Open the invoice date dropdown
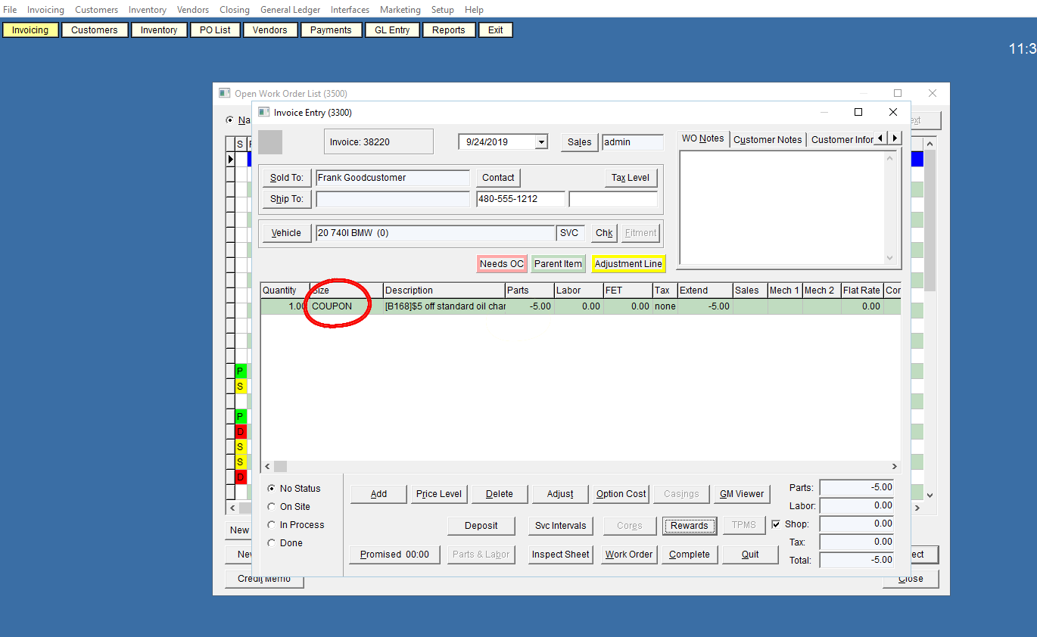The height and width of the screenshot is (637, 1037). point(541,142)
